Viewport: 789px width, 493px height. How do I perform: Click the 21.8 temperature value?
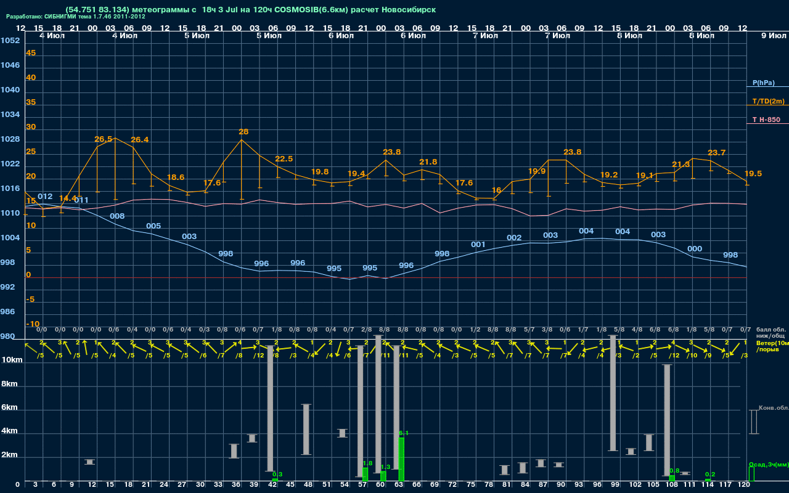pos(428,162)
